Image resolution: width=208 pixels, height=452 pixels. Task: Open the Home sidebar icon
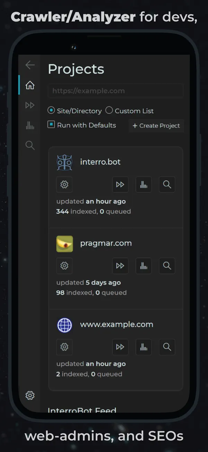pos(30,85)
